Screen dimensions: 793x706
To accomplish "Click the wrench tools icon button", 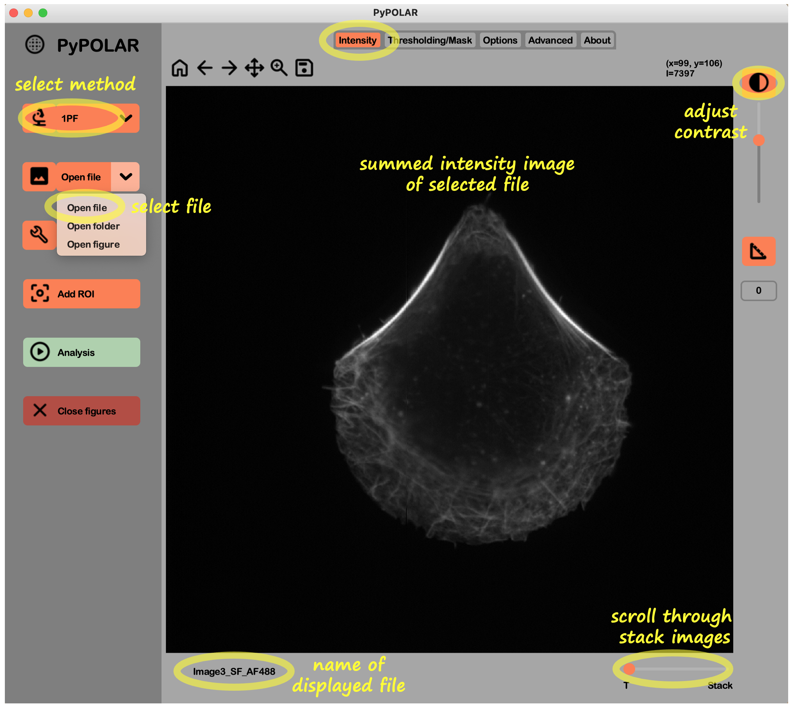I will click(39, 235).
